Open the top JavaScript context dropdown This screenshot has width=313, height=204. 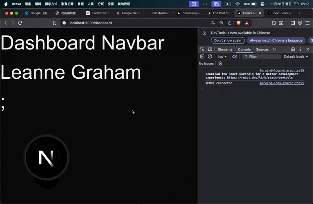pos(222,56)
